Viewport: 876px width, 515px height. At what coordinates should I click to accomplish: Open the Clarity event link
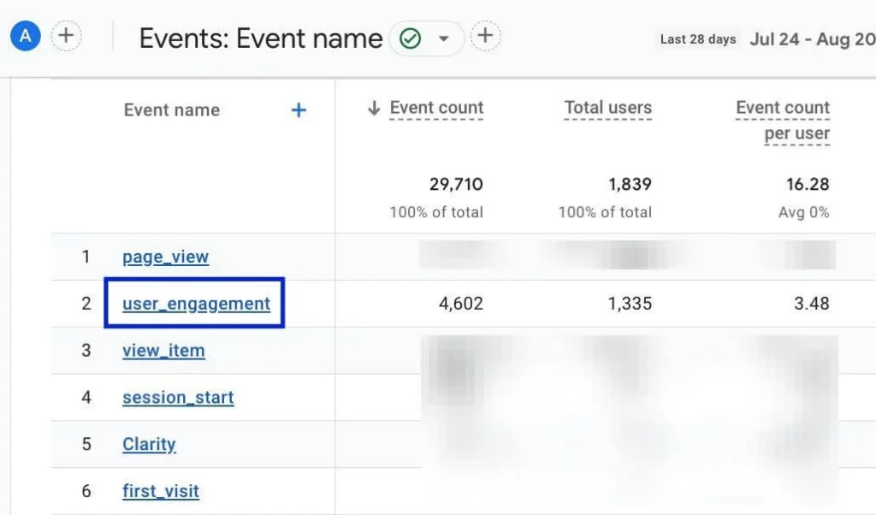(x=149, y=444)
